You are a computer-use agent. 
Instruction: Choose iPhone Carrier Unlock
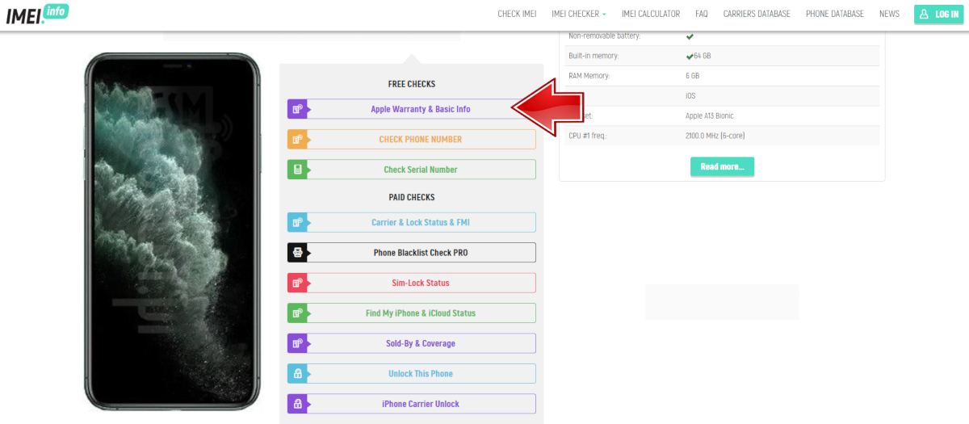pyautogui.click(x=412, y=404)
